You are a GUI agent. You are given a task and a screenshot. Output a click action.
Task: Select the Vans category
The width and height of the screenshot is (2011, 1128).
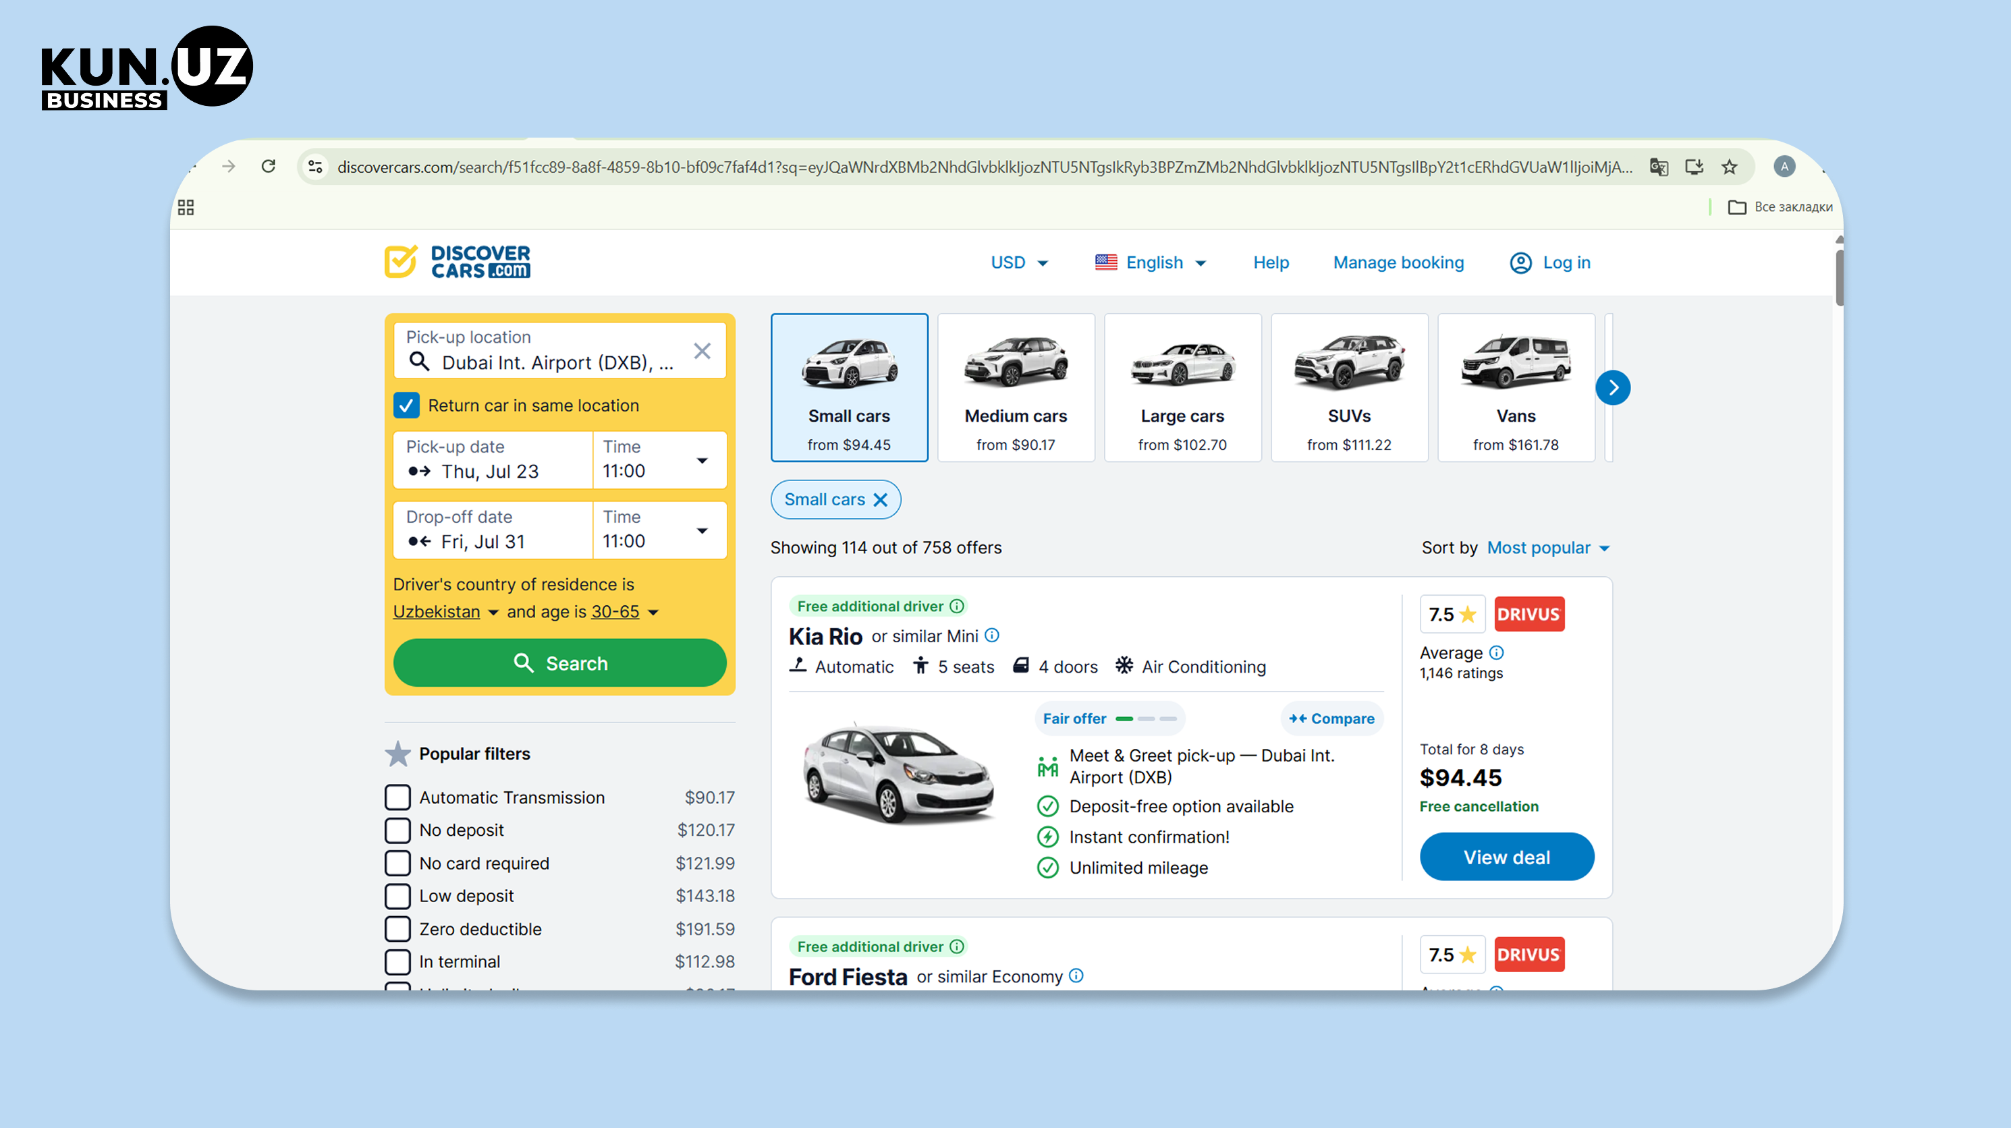pyautogui.click(x=1516, y=388)
